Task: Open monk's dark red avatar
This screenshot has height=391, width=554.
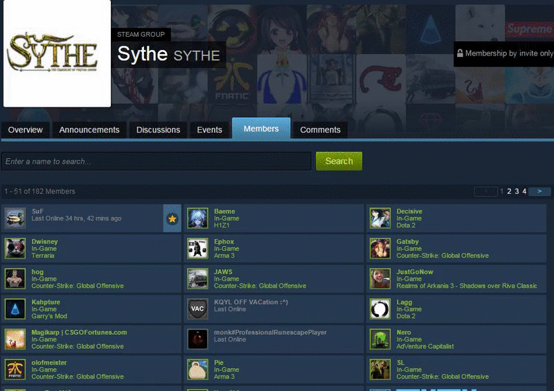Action: point(197,339)
